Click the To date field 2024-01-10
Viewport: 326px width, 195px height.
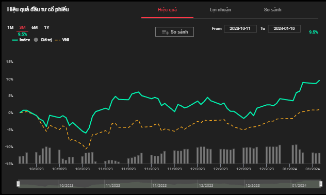pyautogui.click(x=284, y=28)
